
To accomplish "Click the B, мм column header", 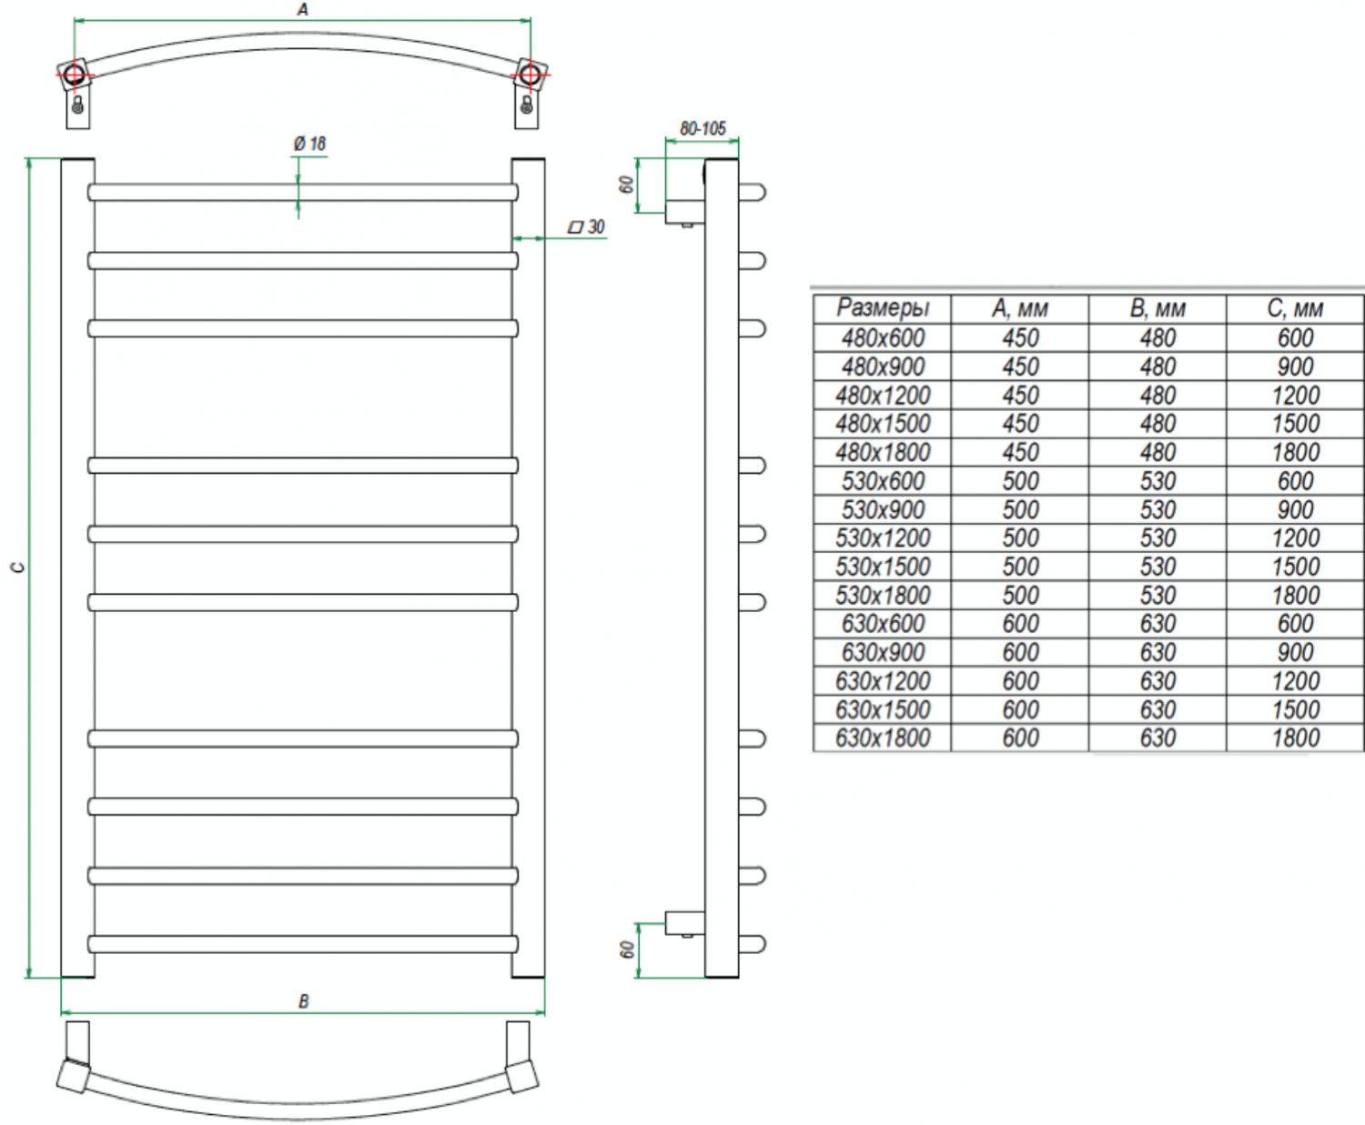I will (x=1157, y=308).
